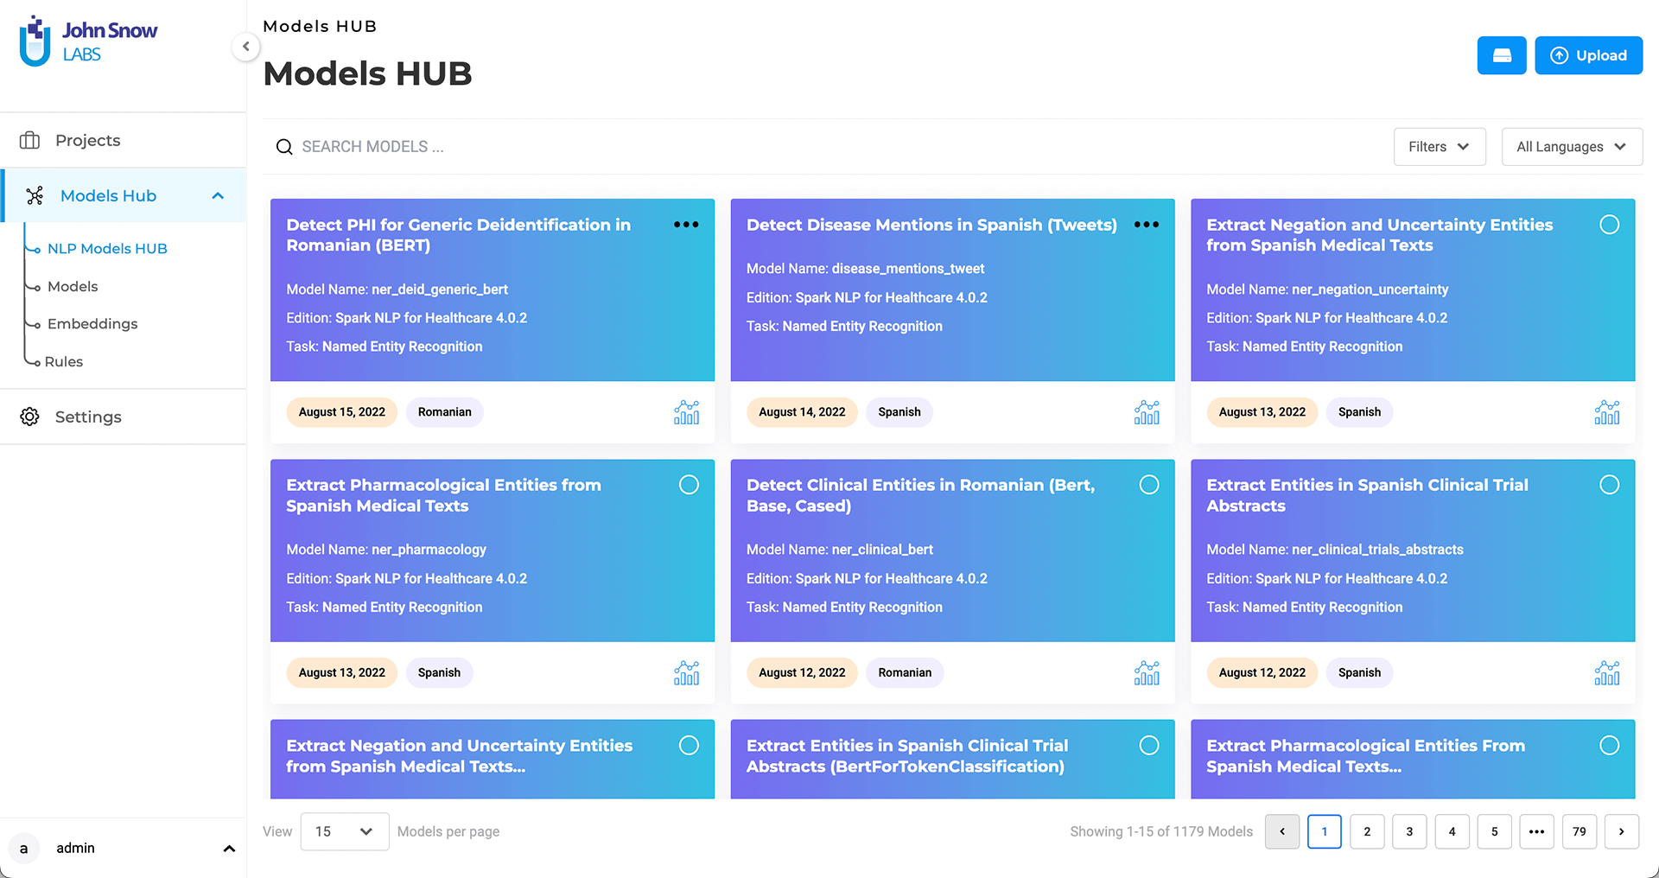
Task: Go to page 4
Action: click(x=1452, y=831)
